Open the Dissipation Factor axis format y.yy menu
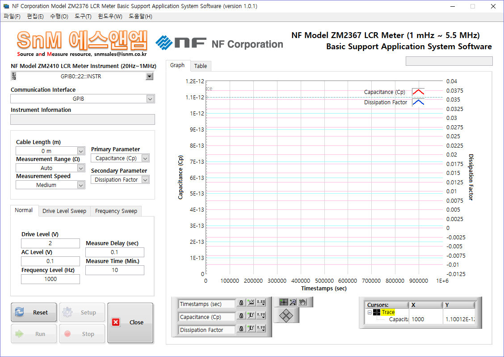Image resolution: width=504 pixels, height=357 pixels. pos(261,328)
